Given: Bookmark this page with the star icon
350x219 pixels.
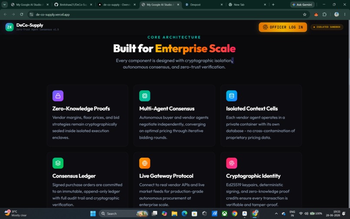Looking at the screenshot, I should click(305, 14).
